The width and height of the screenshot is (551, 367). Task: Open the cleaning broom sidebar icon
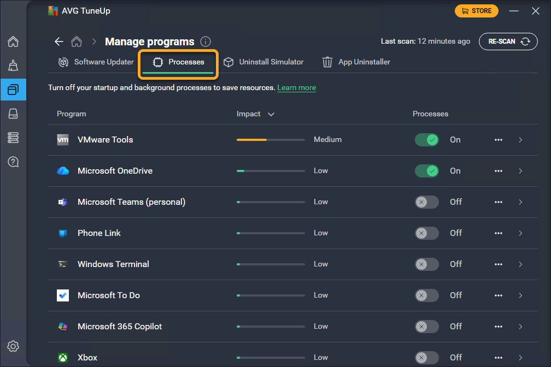click(13, 66)
